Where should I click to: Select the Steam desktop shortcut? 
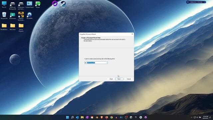tap(63, 5)
